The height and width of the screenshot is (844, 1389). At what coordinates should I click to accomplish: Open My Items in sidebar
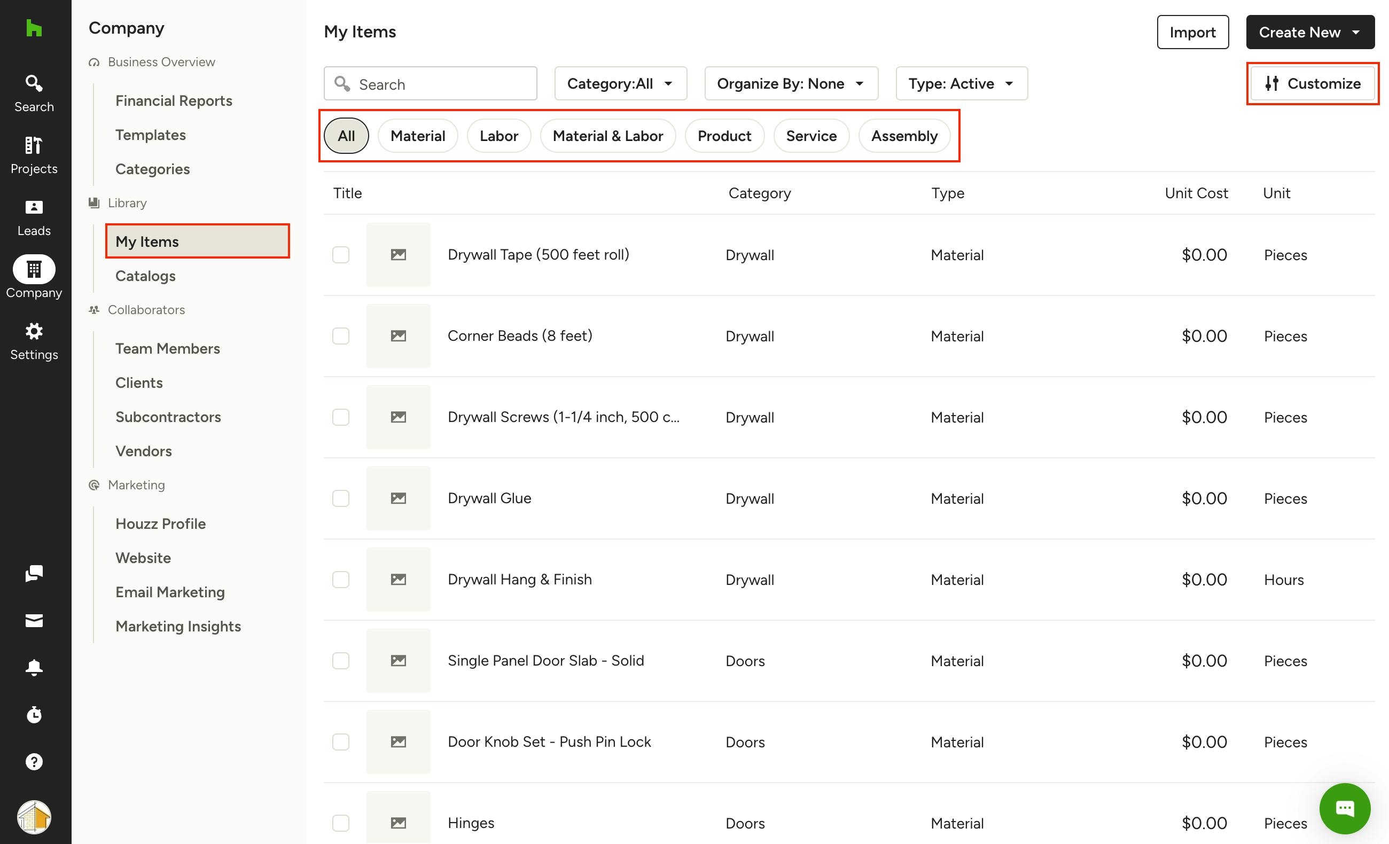point(197,241)
